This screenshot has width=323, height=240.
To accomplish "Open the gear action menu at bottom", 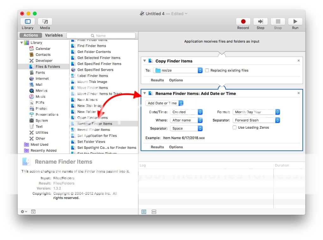I will pyautogui.click(x=24, y=211).
